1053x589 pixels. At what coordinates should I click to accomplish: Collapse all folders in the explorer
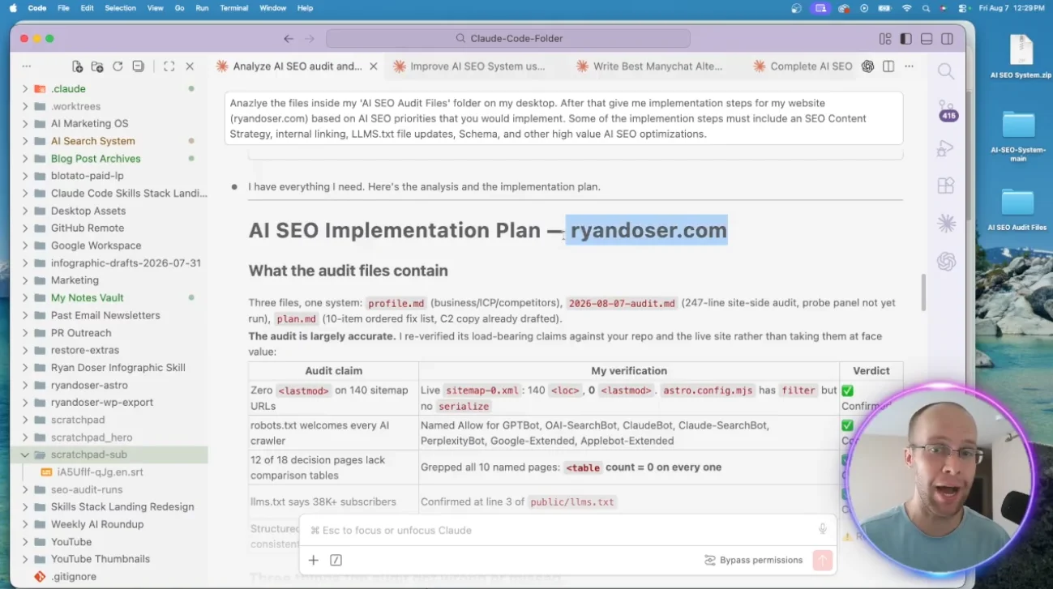pyautogui.click(x=138, y=66)
